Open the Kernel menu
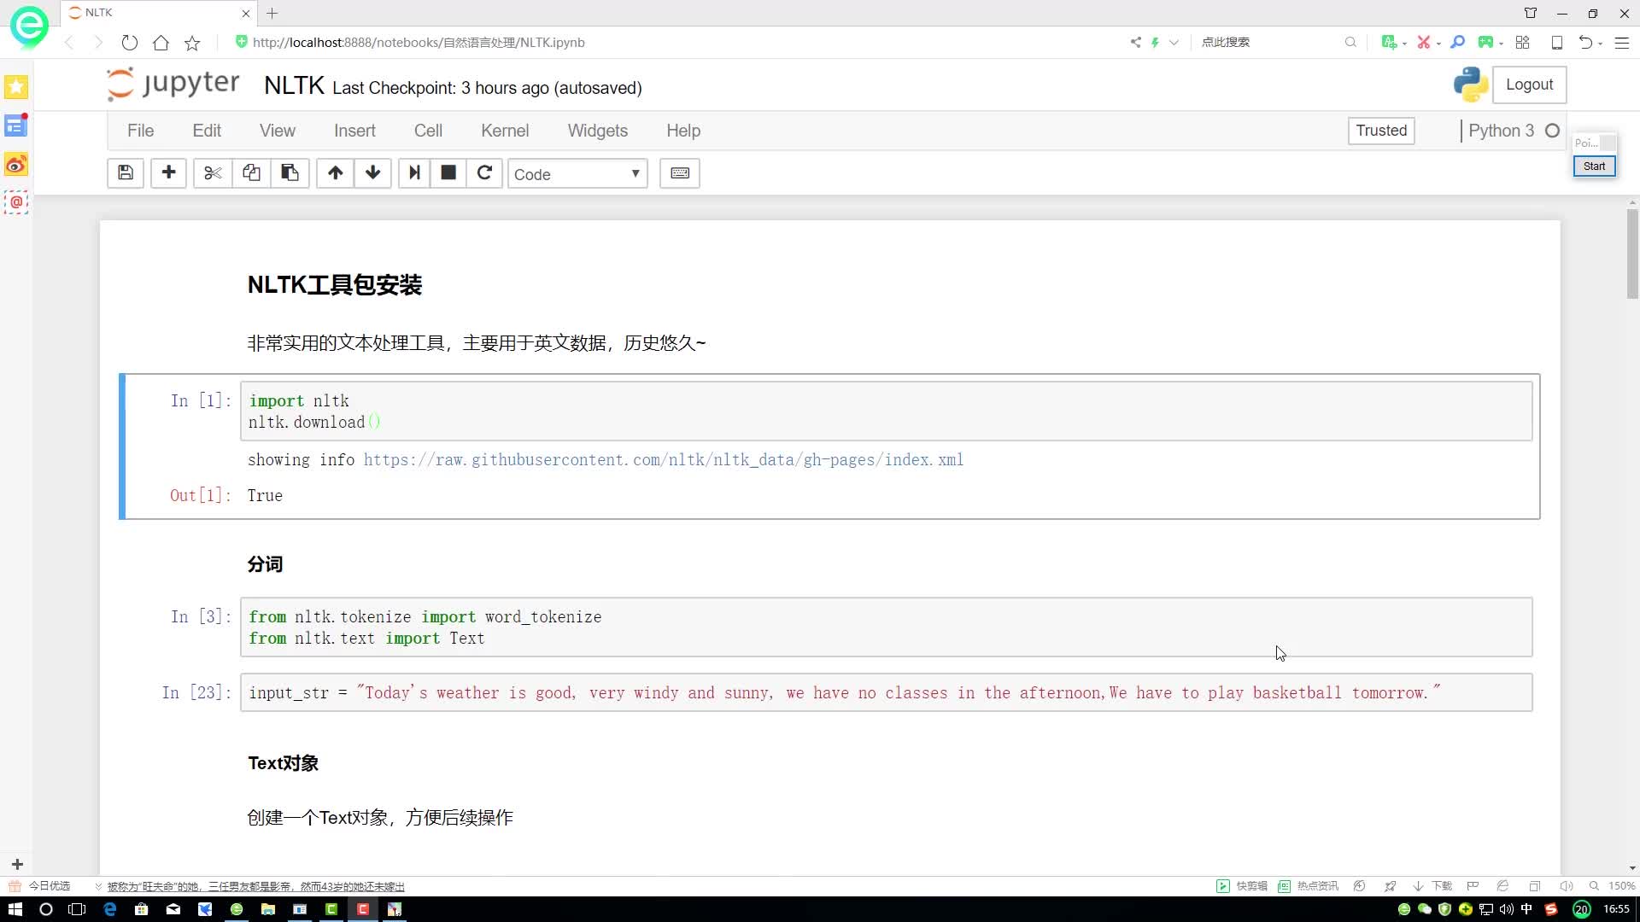 [x=503, y=130]
